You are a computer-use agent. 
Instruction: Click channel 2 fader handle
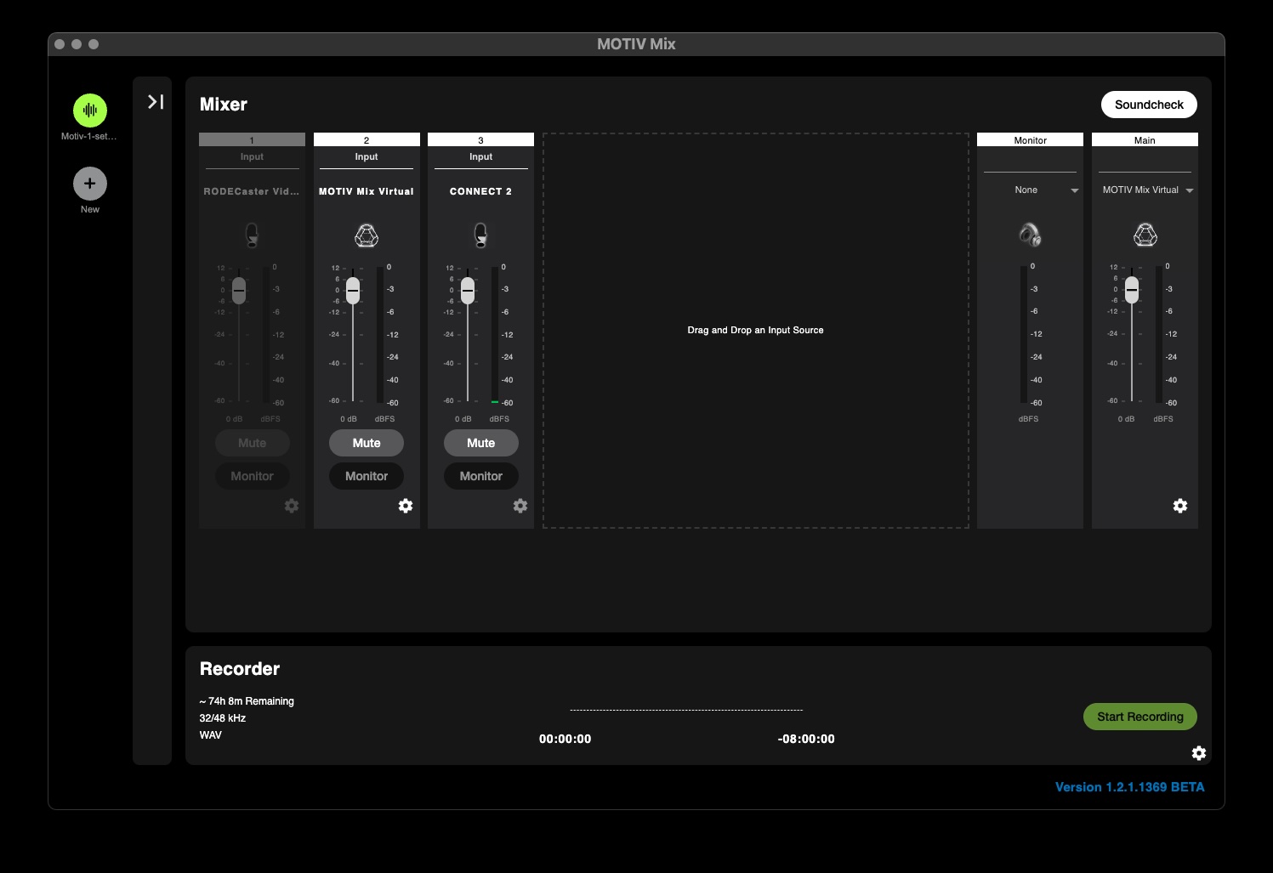(x=353, y=290)
